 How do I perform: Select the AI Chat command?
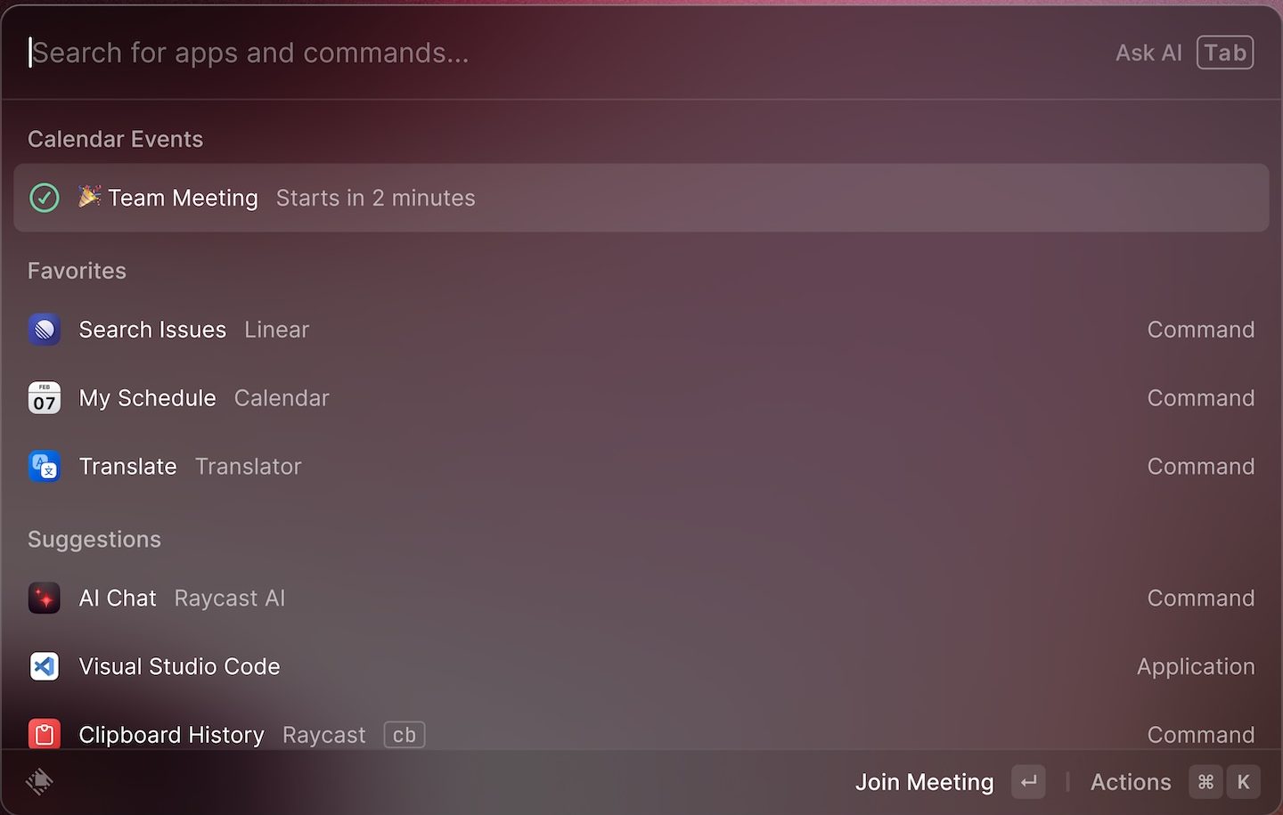pos(641,599)
